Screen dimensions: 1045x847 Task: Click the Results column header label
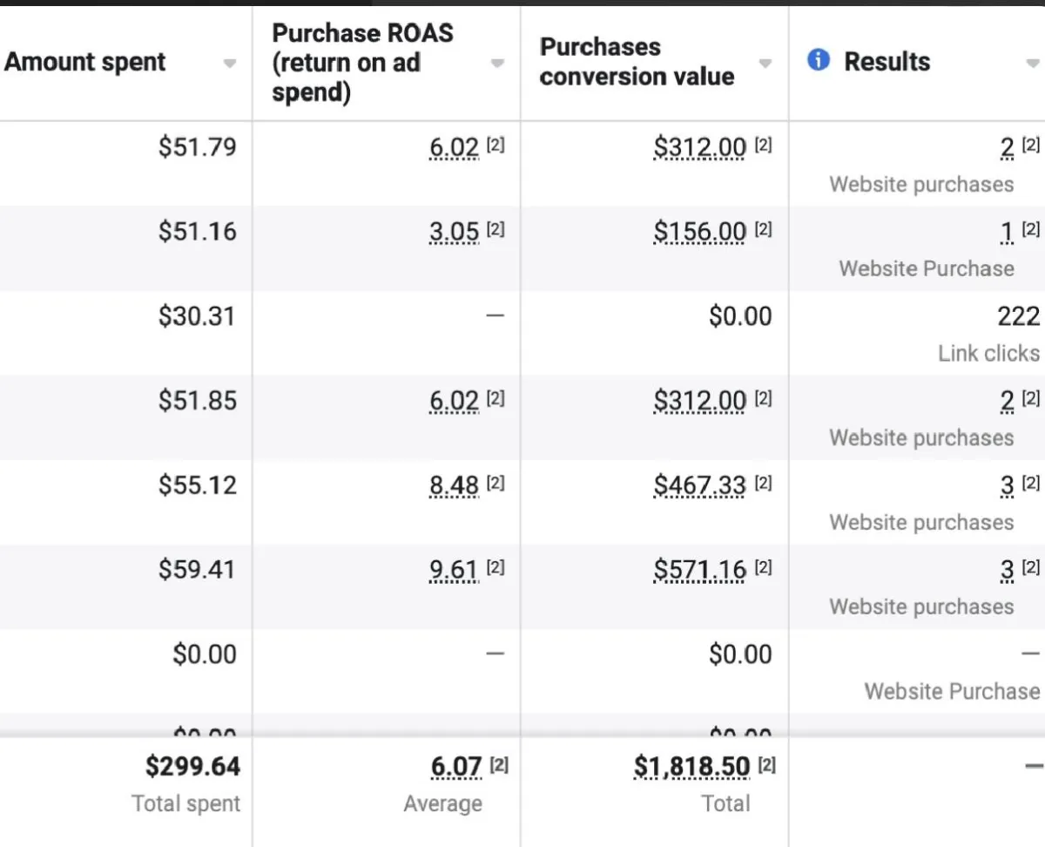[887, 62]
